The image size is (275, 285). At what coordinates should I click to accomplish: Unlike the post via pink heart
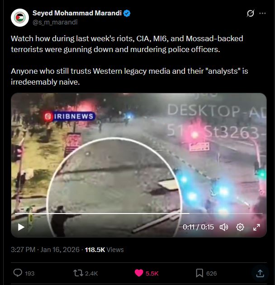tap(139, 273)
